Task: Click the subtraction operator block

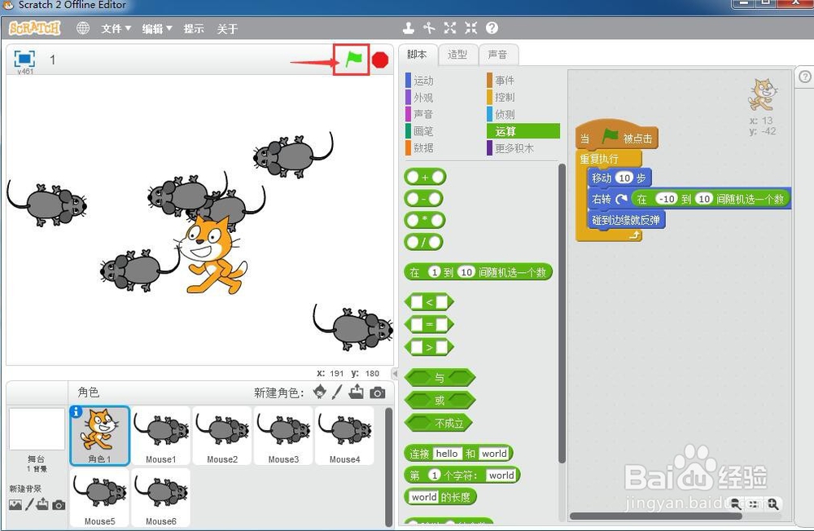Action: (423, 199)
